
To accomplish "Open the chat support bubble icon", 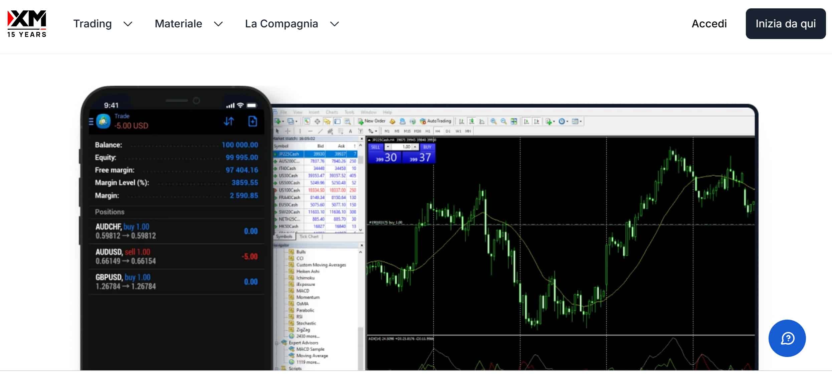I will 787,338.
